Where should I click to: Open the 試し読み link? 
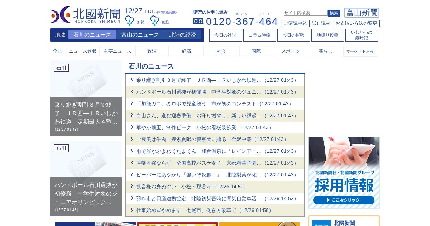tap(321, 23)
